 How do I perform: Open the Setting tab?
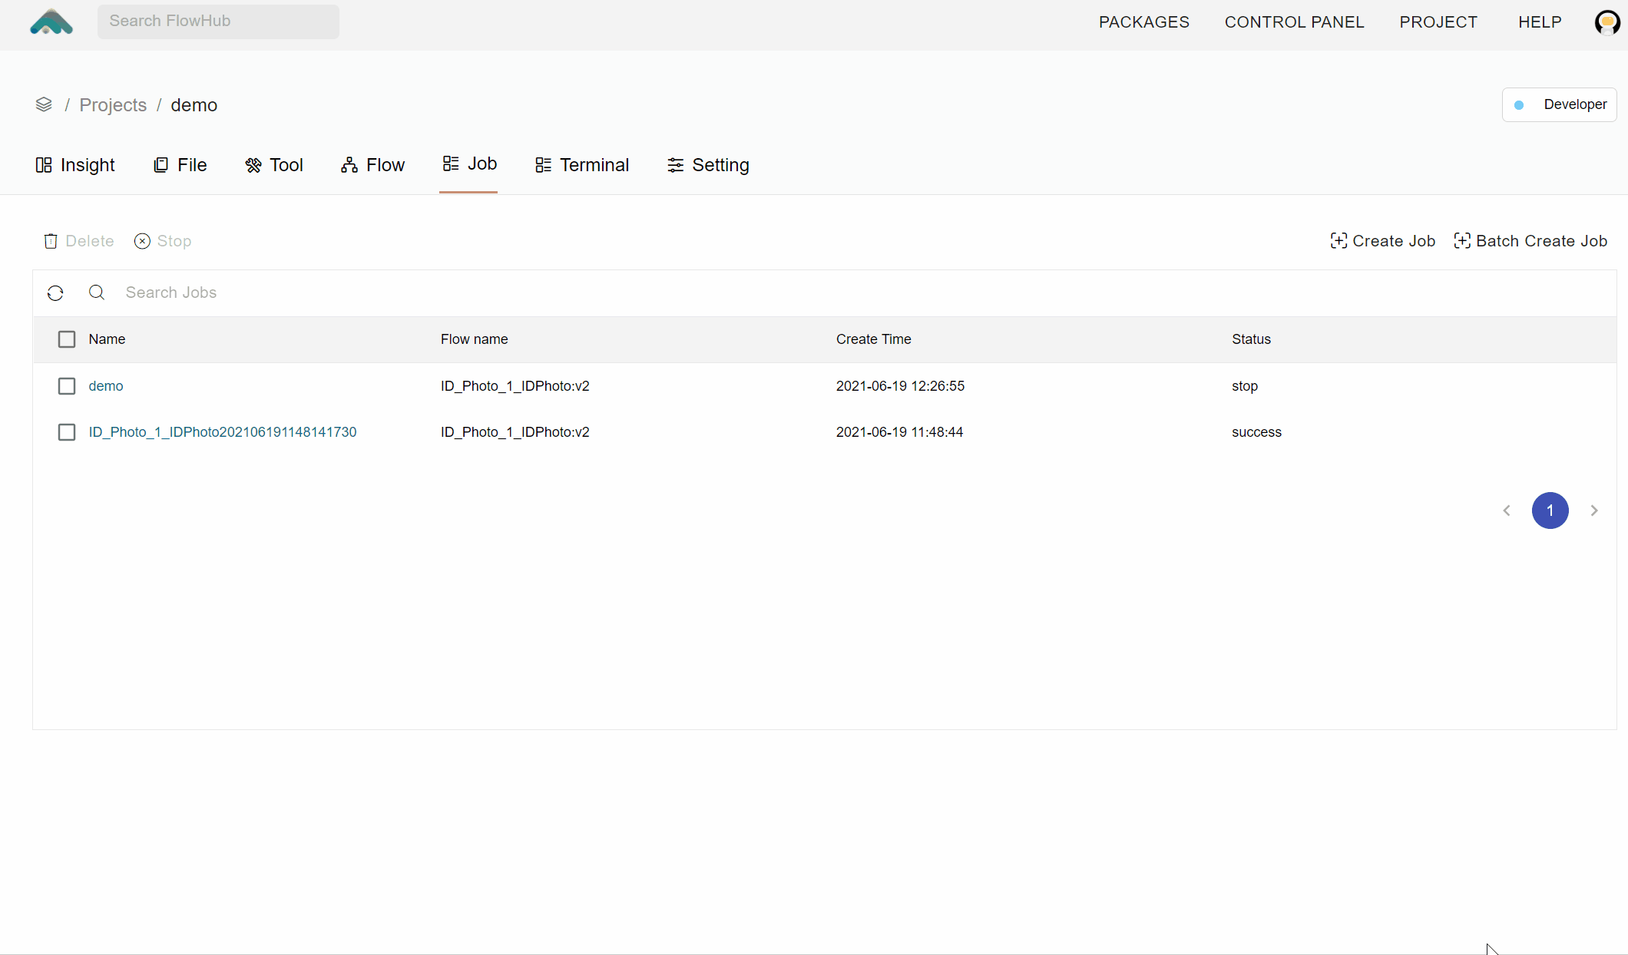coord(708,165)
